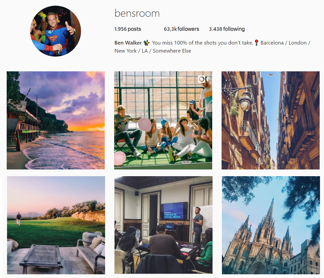324x278 pixels.
Task: Open the bensroom profile picture
Action: [56, 31]
